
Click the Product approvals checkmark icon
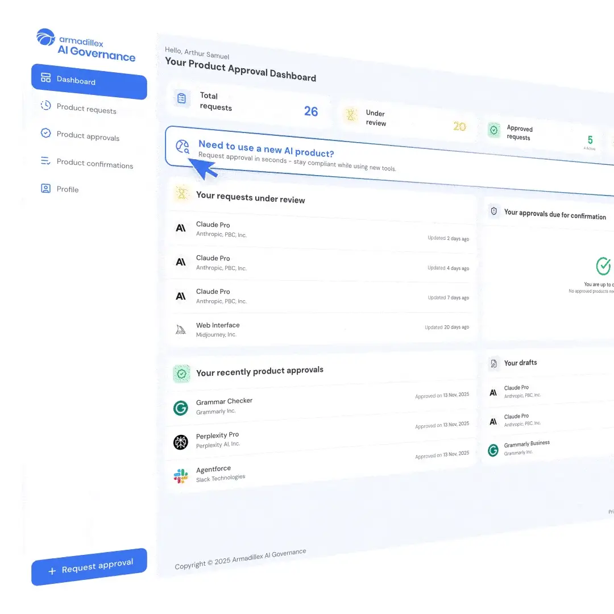point(46,133)
